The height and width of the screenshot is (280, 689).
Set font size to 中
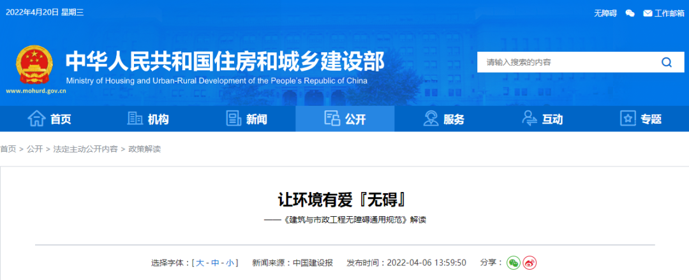215,263
